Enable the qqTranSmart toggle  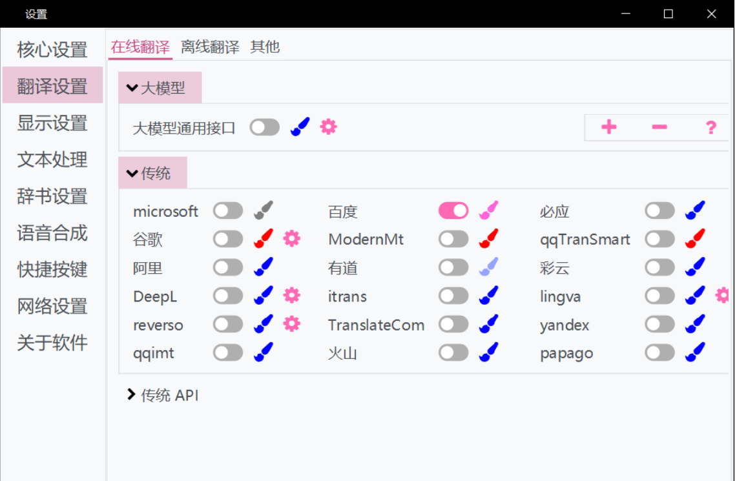coord(659,240)
